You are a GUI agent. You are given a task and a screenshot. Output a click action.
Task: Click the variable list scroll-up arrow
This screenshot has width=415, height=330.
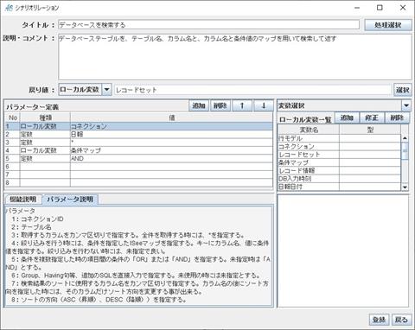click(x=405, y=138)
